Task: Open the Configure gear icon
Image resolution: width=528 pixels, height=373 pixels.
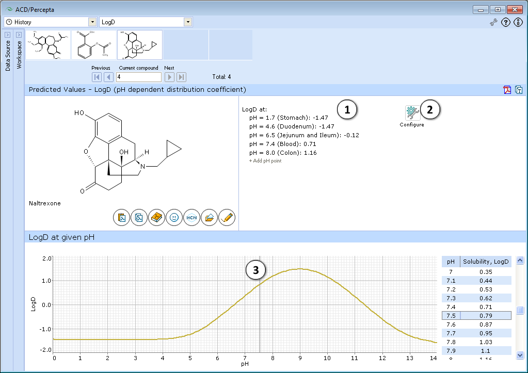Action: (412, 113)
